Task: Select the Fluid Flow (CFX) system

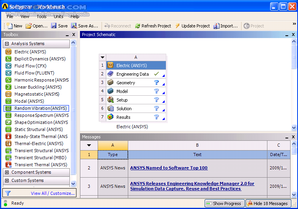Action: [x=30, y=66]
